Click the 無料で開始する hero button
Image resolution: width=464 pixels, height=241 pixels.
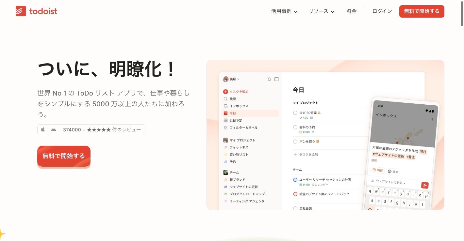(x=64, y=156)
